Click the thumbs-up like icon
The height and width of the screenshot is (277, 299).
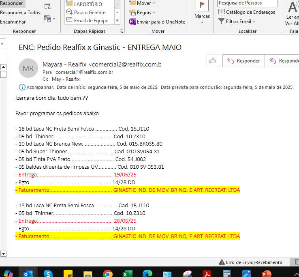click(x=212, y=61)
